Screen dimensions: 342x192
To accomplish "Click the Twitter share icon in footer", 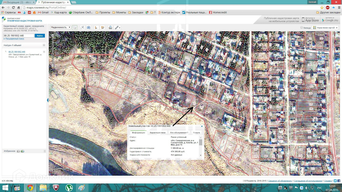I will coord(335,181).
